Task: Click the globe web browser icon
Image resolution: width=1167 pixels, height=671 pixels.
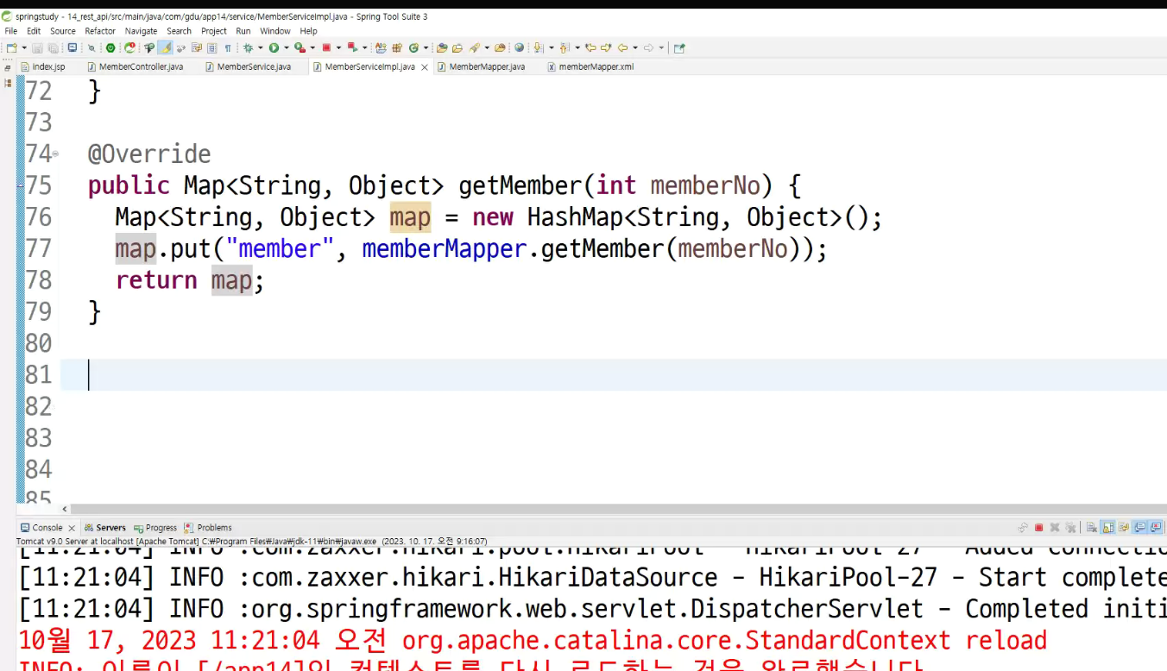Action: (x=519, y=47)
